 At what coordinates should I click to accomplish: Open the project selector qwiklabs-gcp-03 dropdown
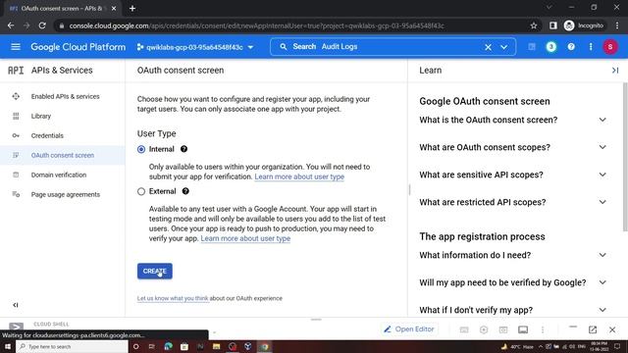point(195,47)
